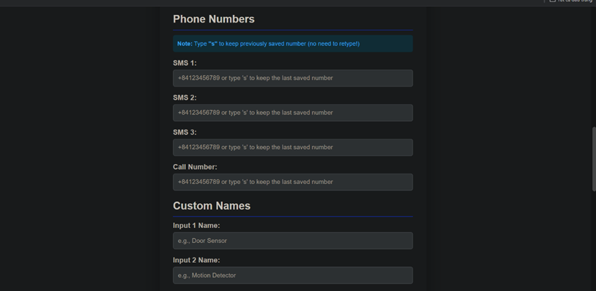The image size is (596, 291).
Task: Click the SMS 1 phone number field
Action: [292, 78]
